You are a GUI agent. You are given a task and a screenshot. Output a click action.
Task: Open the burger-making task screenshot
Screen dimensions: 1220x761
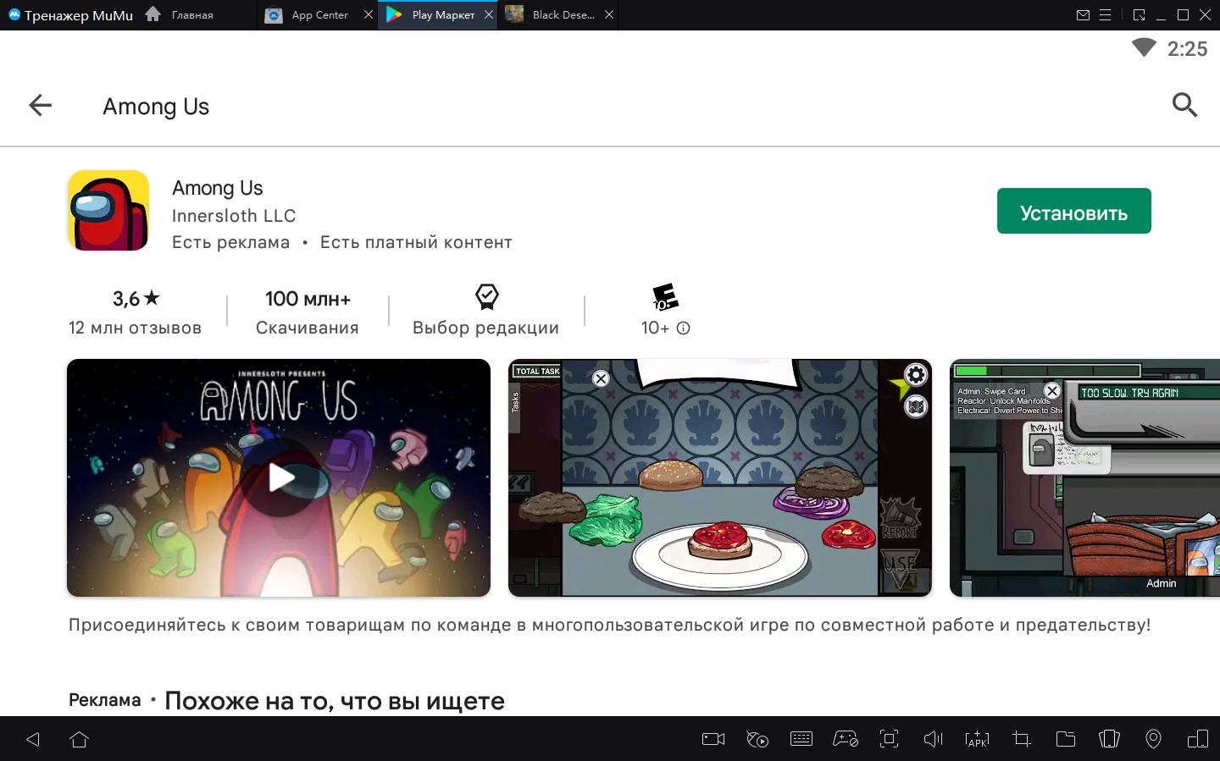coord(719,478)
